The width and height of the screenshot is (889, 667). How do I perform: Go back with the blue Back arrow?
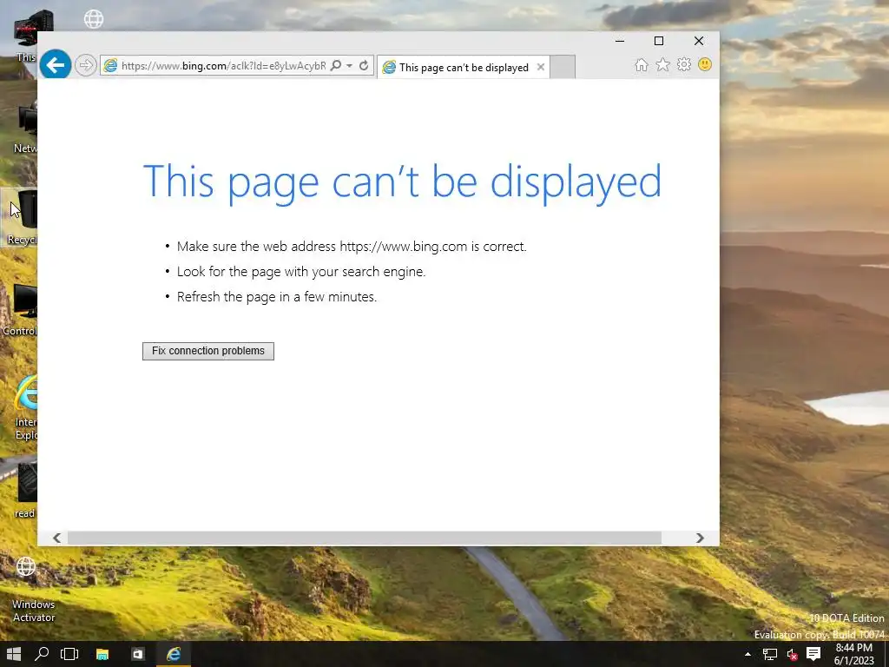[55, 64]
